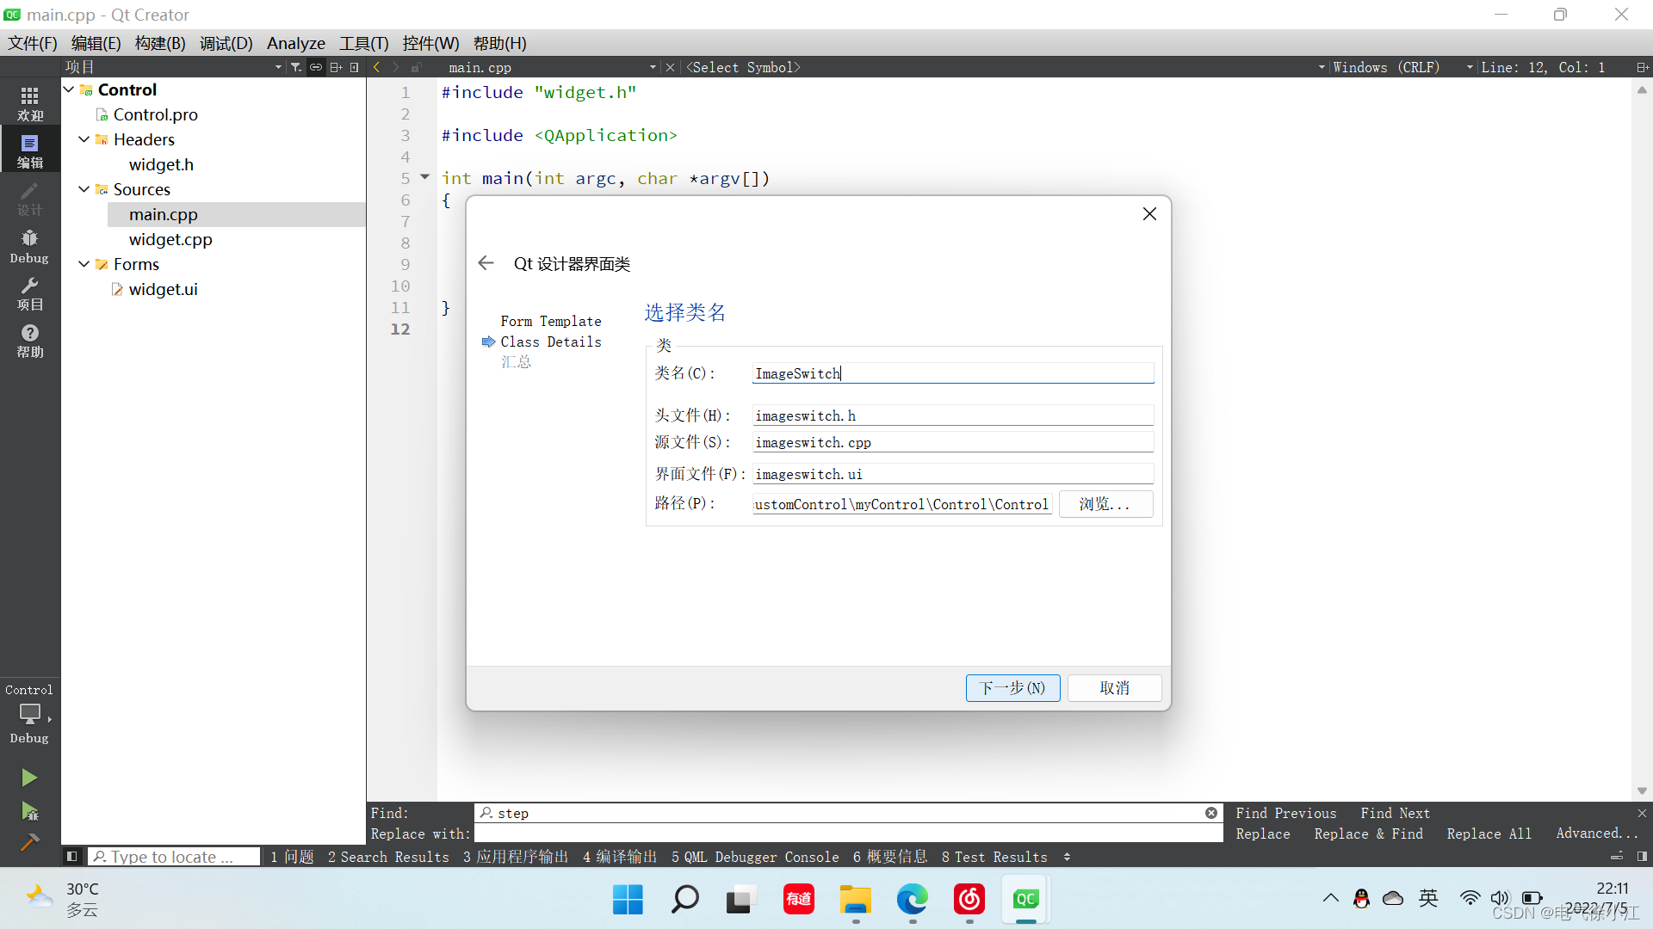1653x929 pixels.
Task: Open Windows taskbar search
Action: 684,900
